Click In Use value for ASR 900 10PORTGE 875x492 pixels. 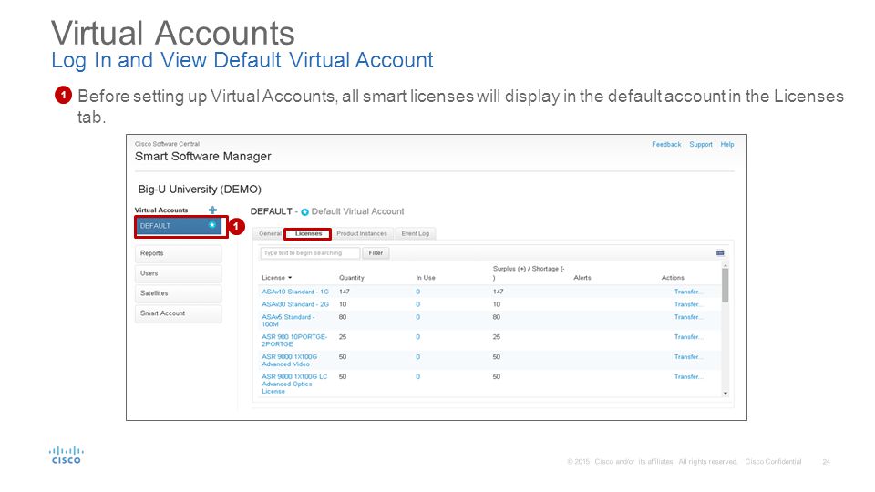418,337
